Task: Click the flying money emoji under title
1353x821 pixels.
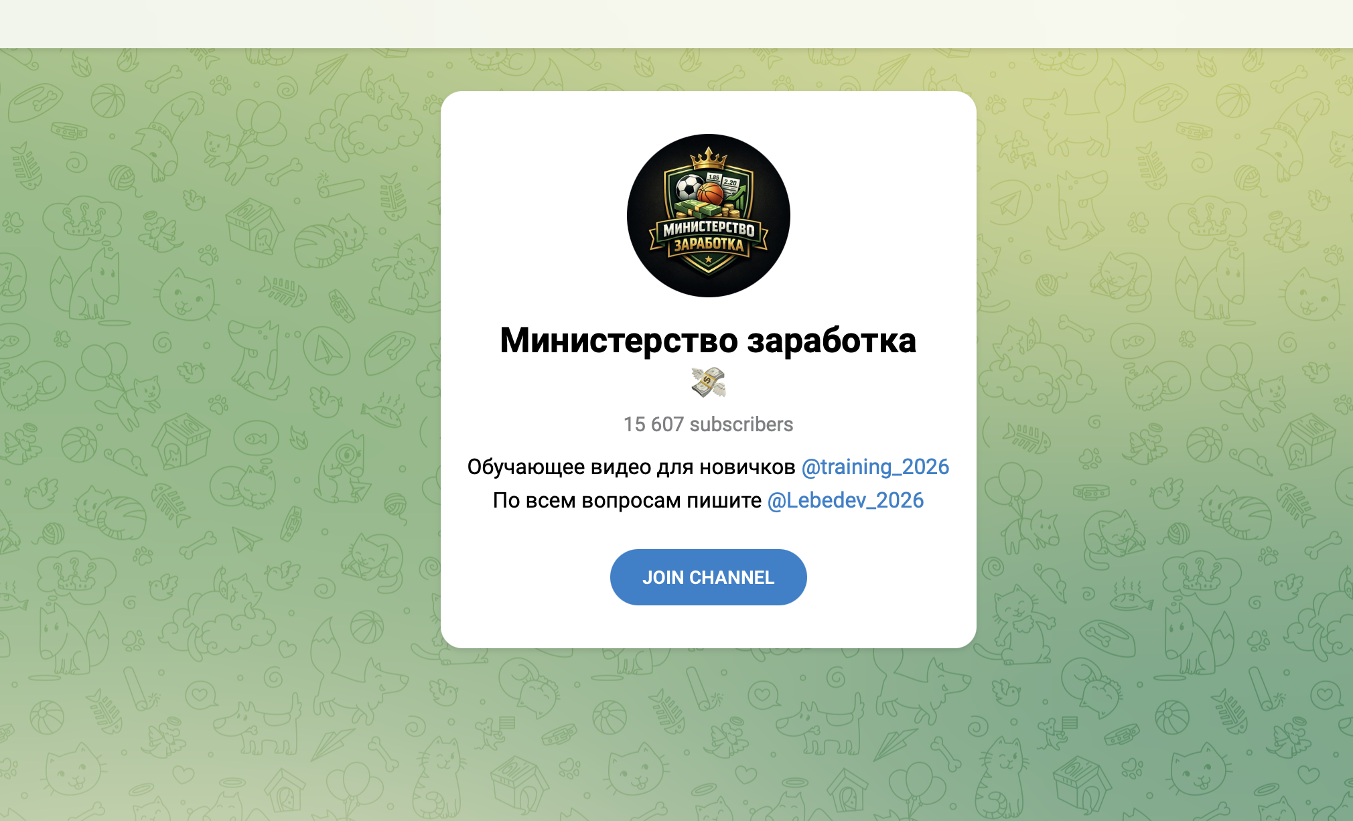Action: point(709,382)
